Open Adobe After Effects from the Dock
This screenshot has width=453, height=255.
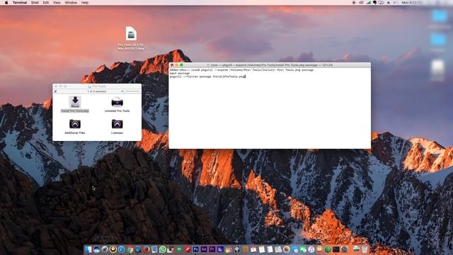[204, 249]
